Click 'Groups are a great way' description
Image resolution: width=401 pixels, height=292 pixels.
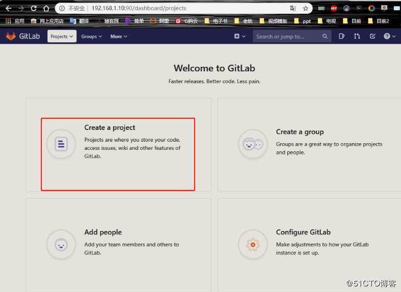[x=329, y=148]
